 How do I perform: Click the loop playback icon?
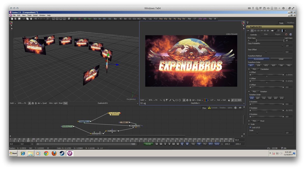click(182, 144)
